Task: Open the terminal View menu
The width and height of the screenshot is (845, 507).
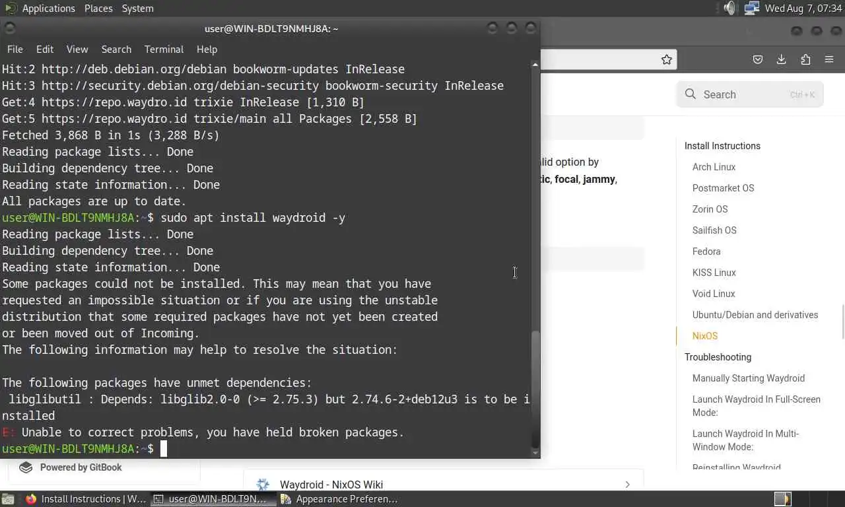Action: 77,50
